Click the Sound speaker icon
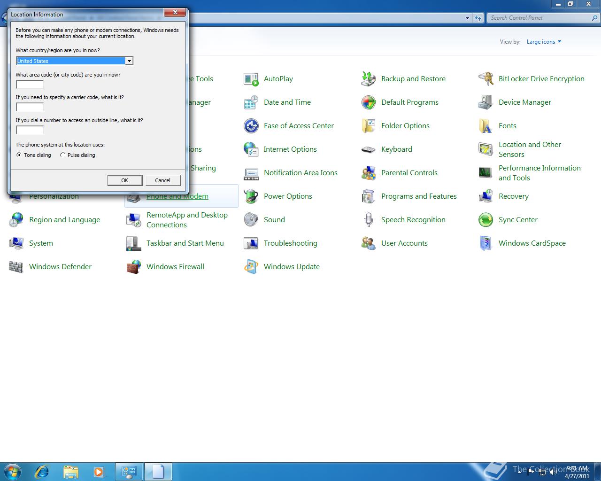 pyautogui.click(x=251, y=220)
